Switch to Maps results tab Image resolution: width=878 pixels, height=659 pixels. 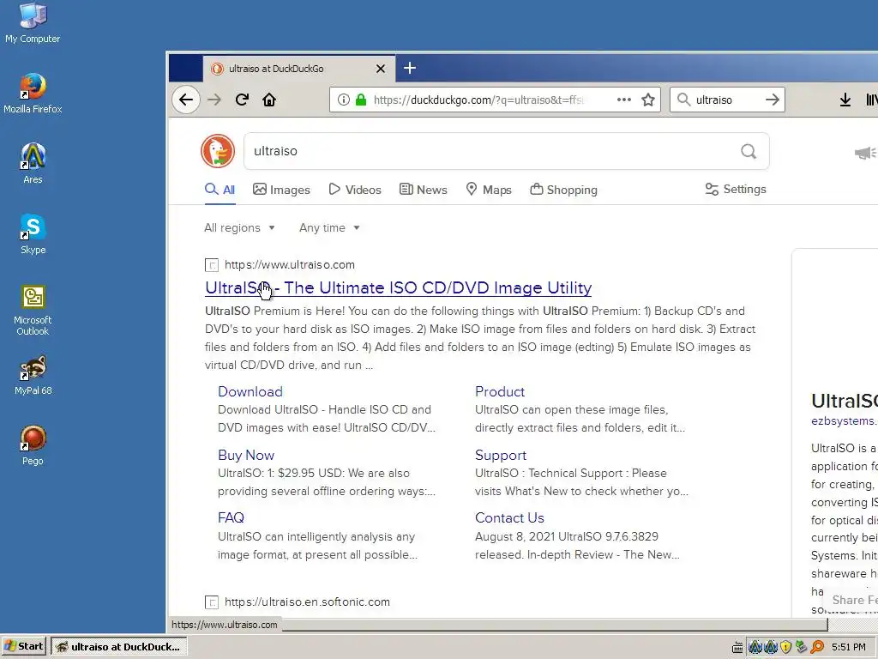point(489,190)
